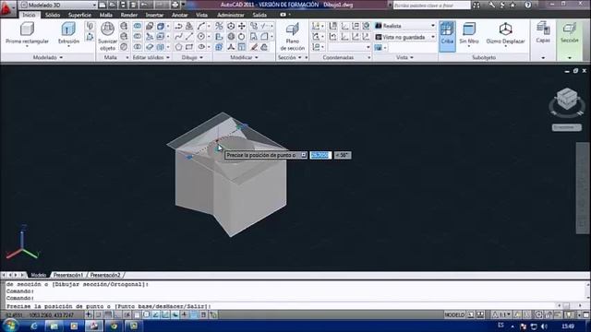Open Internet Explorer from the taskbar
The height and width of the screenshot is (332, 591).
click(34, 326)
